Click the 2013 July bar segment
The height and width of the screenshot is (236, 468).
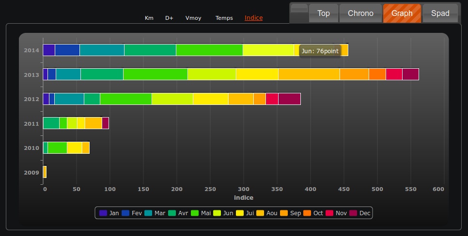(x=257, y=74)
